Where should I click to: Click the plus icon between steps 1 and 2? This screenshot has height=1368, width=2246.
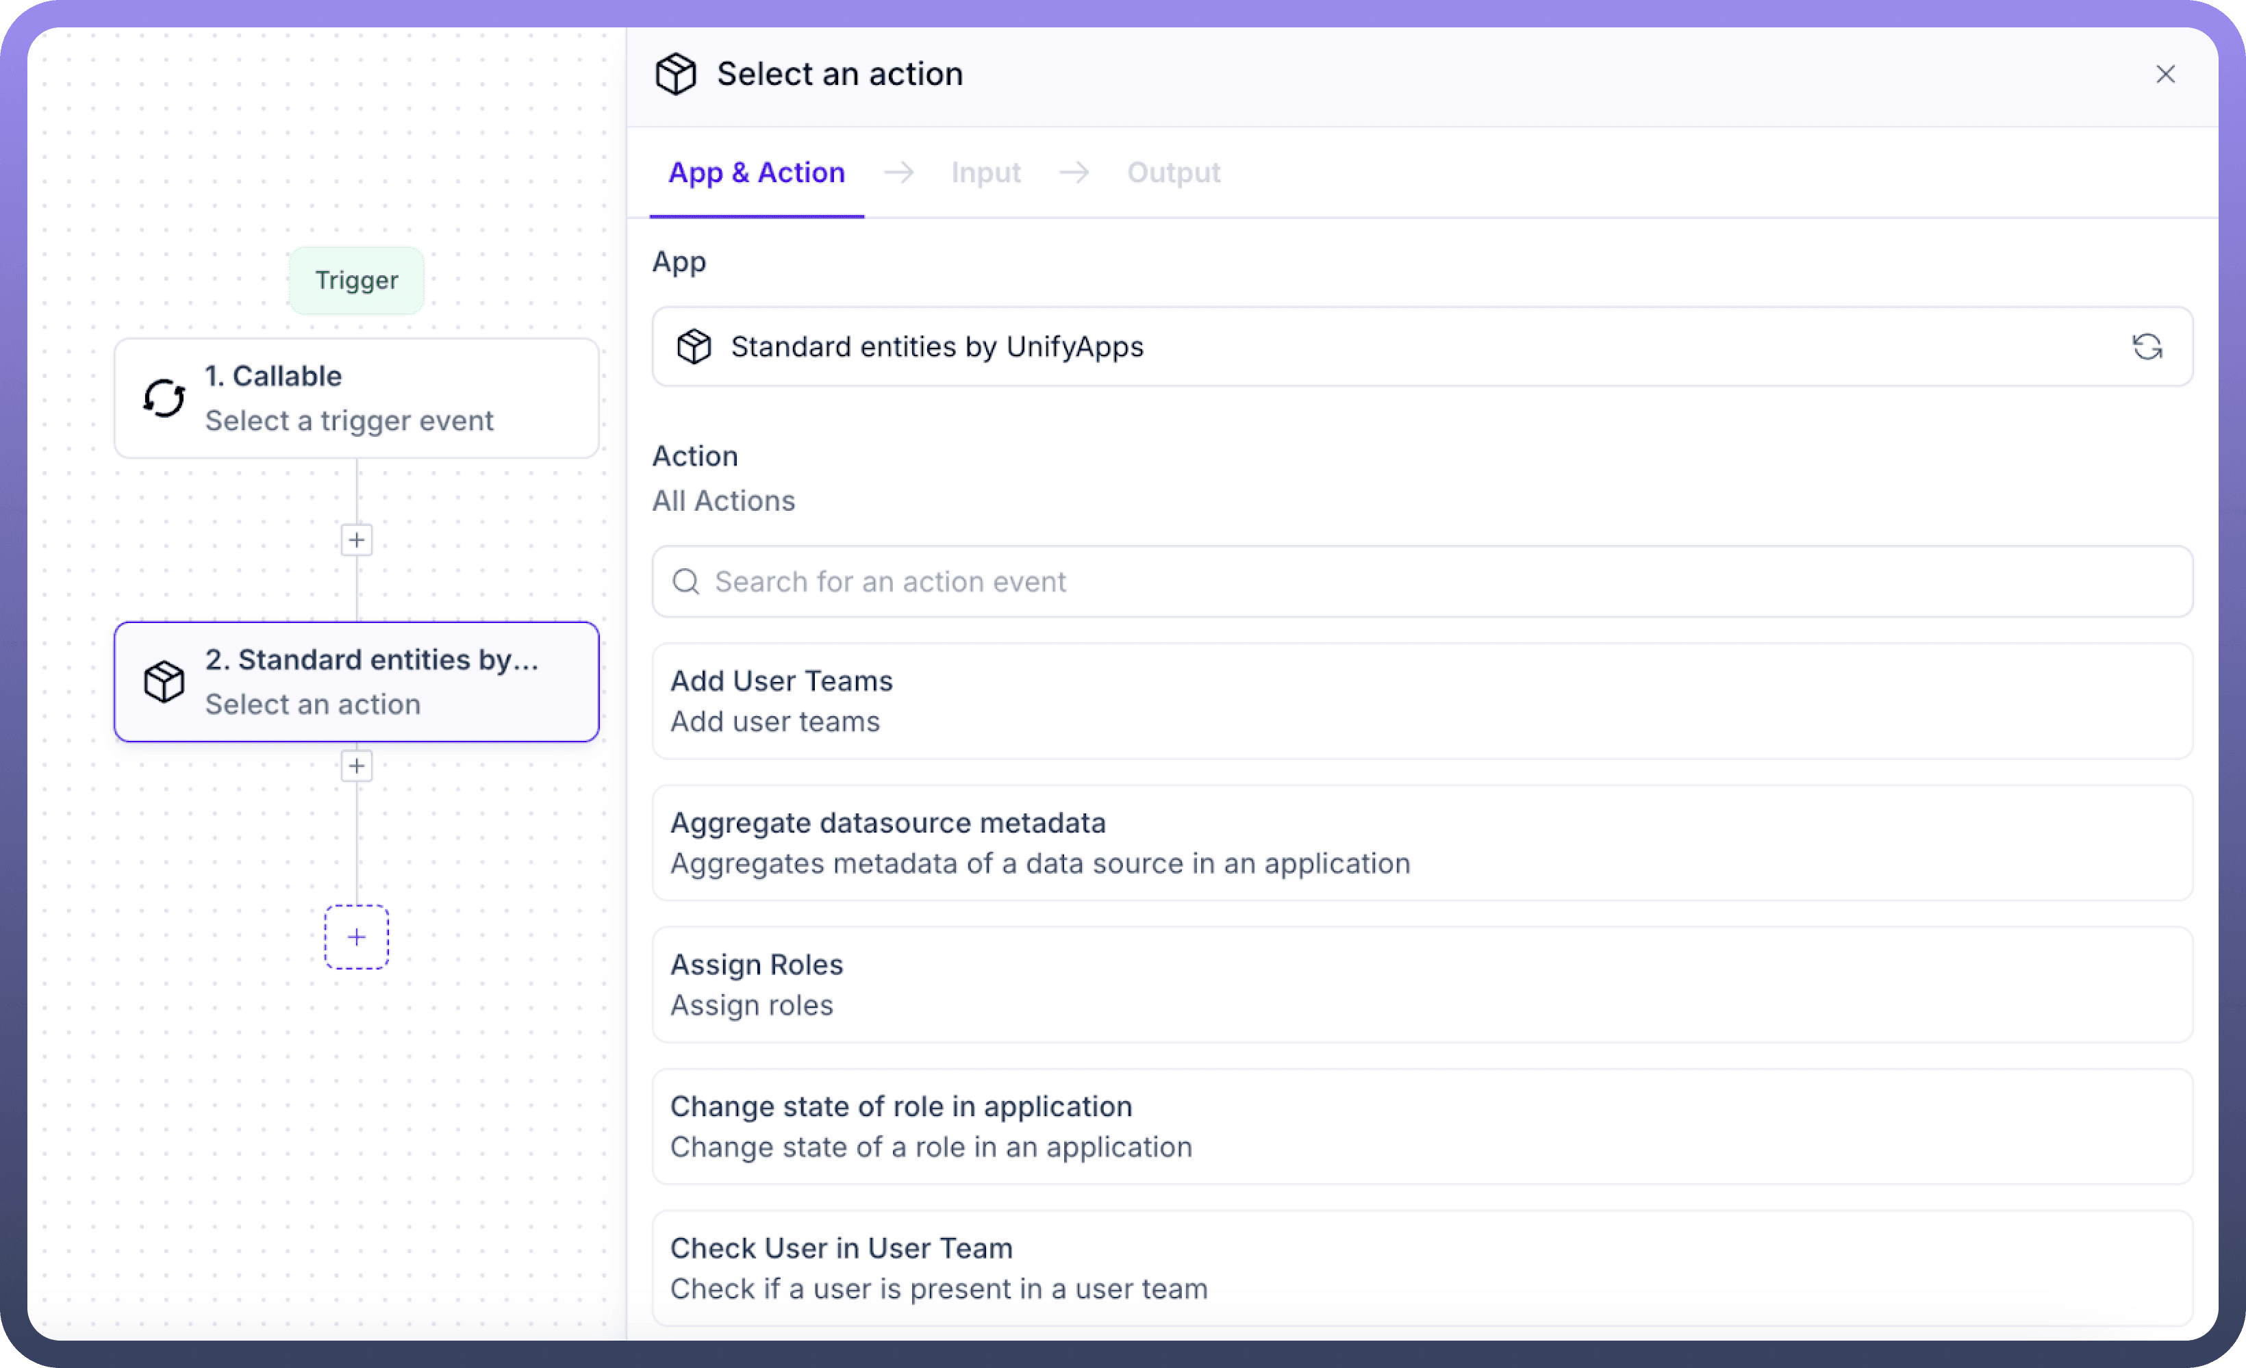(356, 540)
